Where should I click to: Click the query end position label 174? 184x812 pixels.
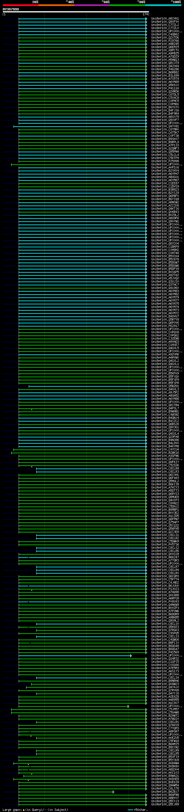pyautogui.click(x=145, y=14)
